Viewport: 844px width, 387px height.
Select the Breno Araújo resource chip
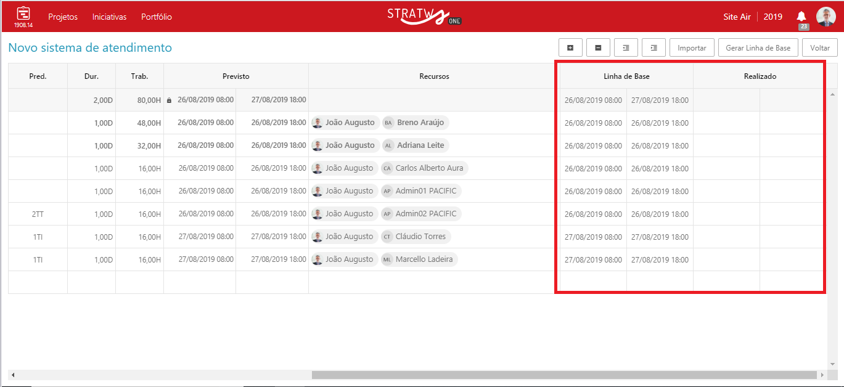[416, 123]
